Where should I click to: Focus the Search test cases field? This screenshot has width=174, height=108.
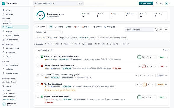[139, 30]
